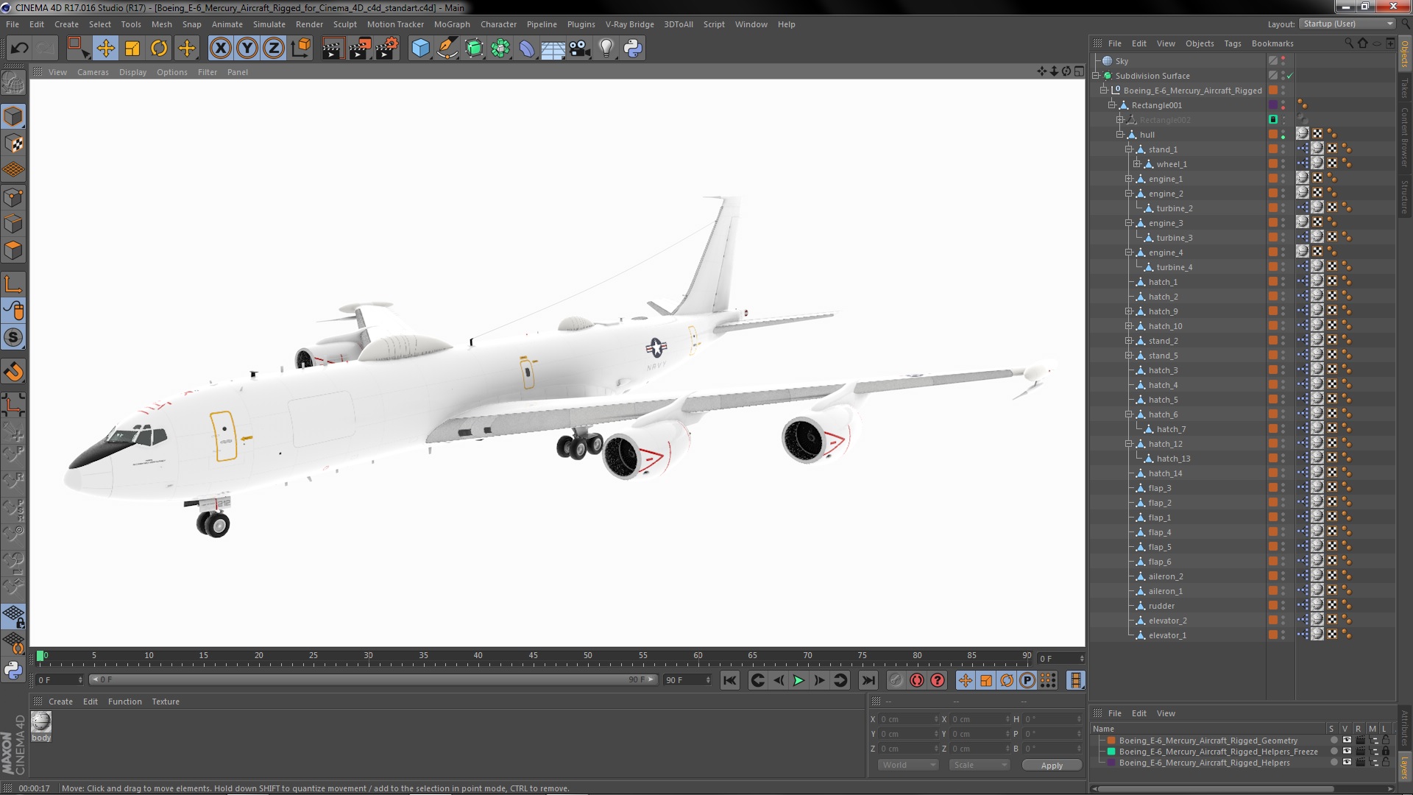Screen dimensions: 1413x795
Task: Toggle Z axis lock
Action: [x=274, y=49]
